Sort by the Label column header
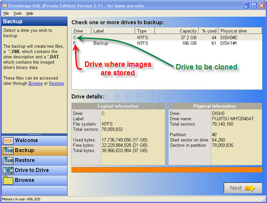The image size is (267, 203). 113,31
